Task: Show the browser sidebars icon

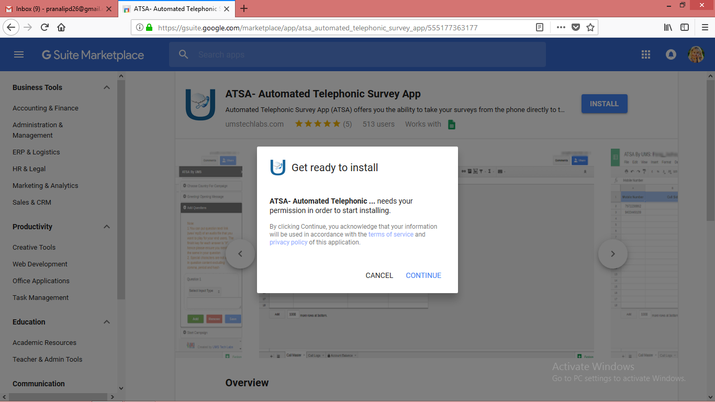Action: point(685,27)
